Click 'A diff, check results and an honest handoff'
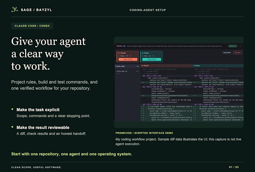The image size is (255, 172). pos(51,134)
